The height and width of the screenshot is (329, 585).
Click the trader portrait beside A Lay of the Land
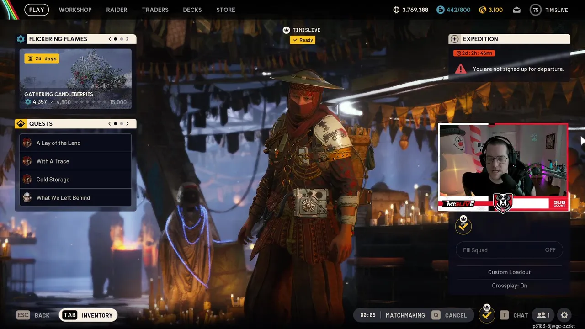tap(27, 143)
